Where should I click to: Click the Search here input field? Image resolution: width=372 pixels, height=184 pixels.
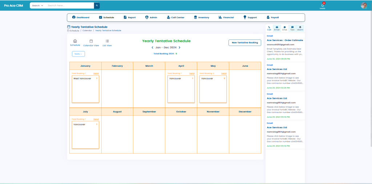[70, 5]
